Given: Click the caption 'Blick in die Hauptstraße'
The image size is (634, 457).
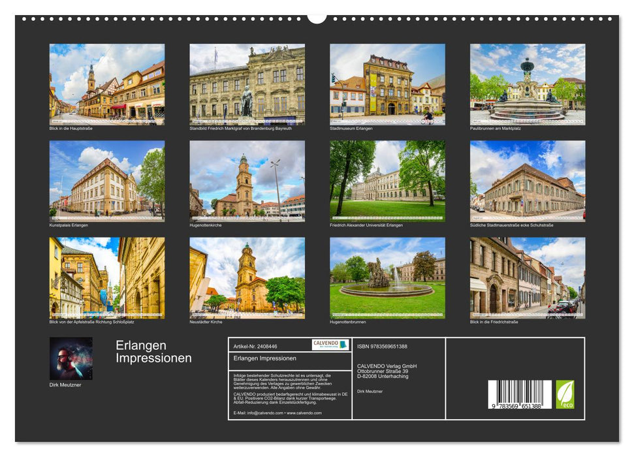Looking at the screenshot, I should [x=71, y=129].
